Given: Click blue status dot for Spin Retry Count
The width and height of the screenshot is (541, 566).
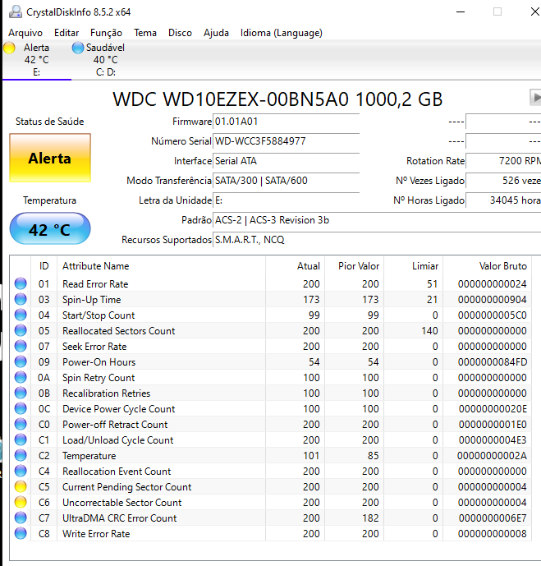Looking at the screenshot, I should [21, 377].
